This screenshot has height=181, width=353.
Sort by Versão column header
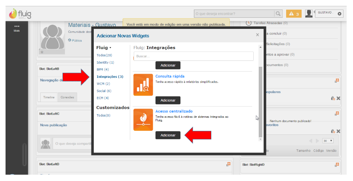pos(331,151)
